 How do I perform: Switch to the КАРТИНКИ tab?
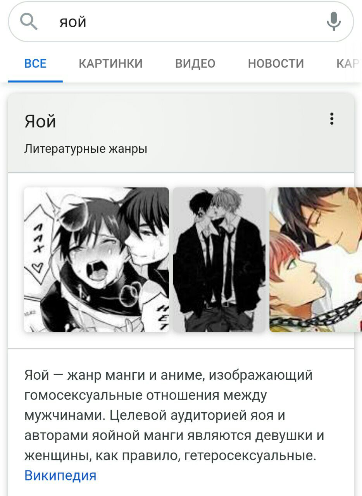tap(111, 64)
